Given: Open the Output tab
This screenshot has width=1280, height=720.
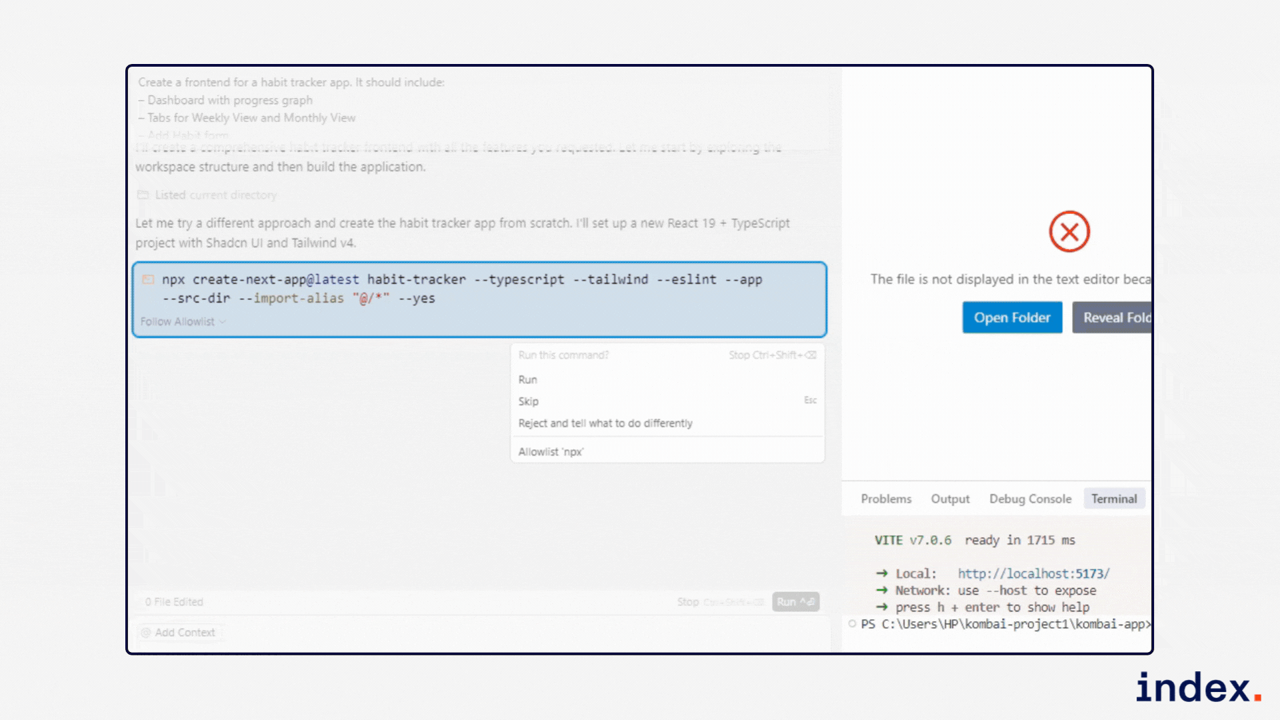Looking at the screenshot, I should [x=950, y=499].
